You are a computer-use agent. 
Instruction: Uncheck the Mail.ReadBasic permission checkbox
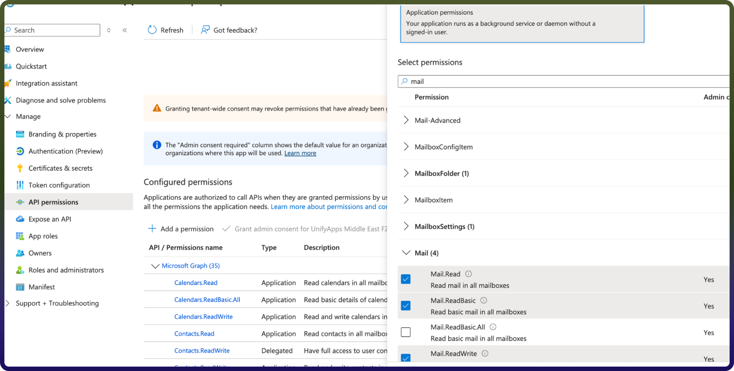(x=406, y=306)
